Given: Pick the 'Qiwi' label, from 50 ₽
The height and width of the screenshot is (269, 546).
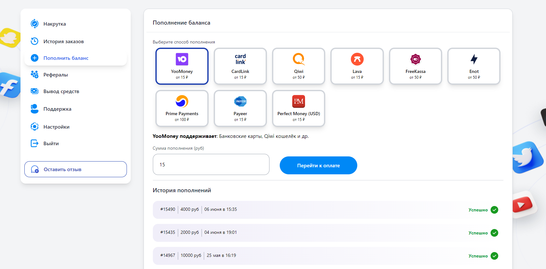Looking at the screenshot, I should pyautogui.click(x=299, y=71).
